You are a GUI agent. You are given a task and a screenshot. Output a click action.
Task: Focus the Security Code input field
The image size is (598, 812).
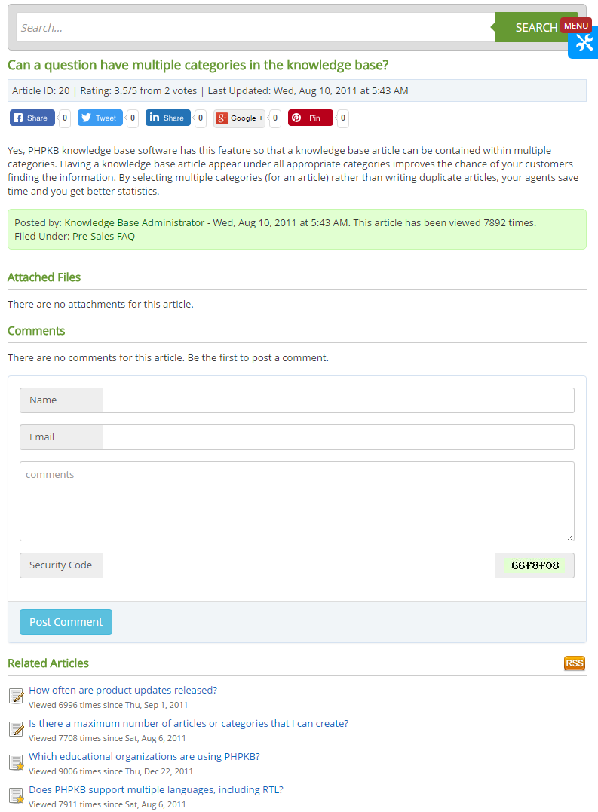pos(299,565)
